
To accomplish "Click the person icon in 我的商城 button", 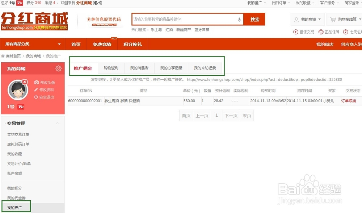I will click(296, 20).
